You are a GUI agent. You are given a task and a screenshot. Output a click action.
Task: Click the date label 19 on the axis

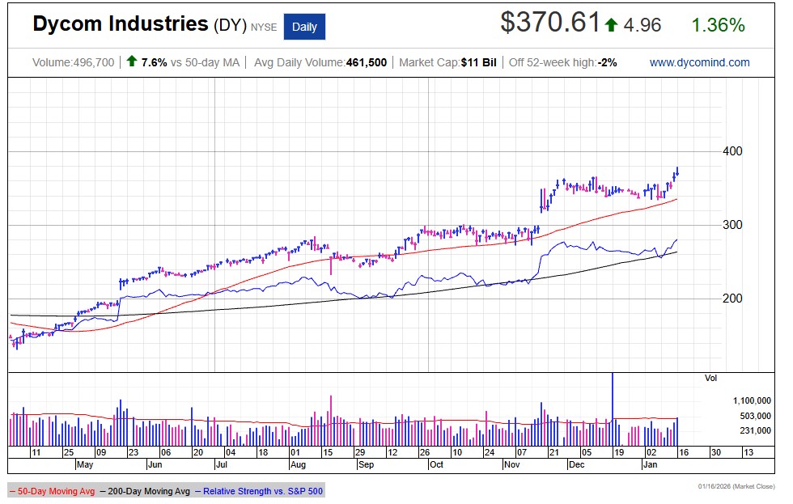(618, 452)
